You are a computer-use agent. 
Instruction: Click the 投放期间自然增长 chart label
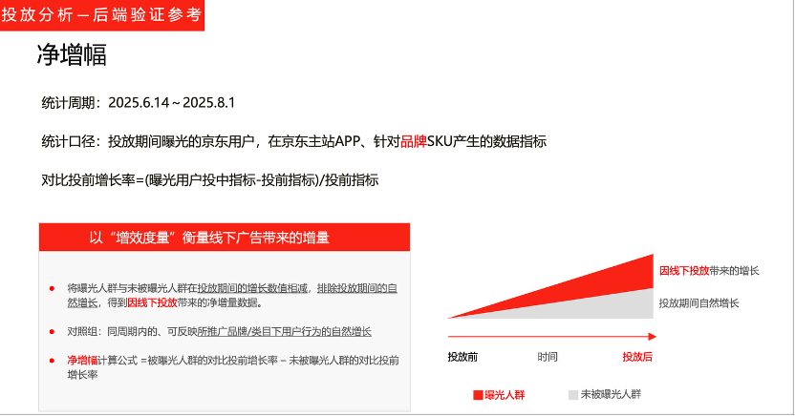pyautogui.click(x=698, y=302)
